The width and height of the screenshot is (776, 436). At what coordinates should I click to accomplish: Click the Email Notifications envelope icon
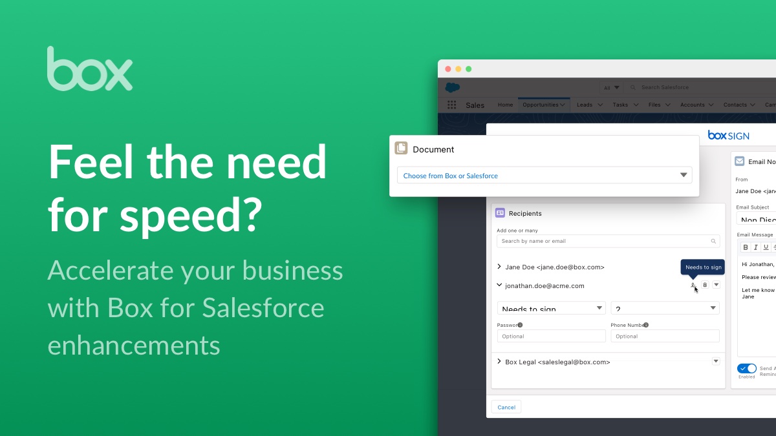741,161
